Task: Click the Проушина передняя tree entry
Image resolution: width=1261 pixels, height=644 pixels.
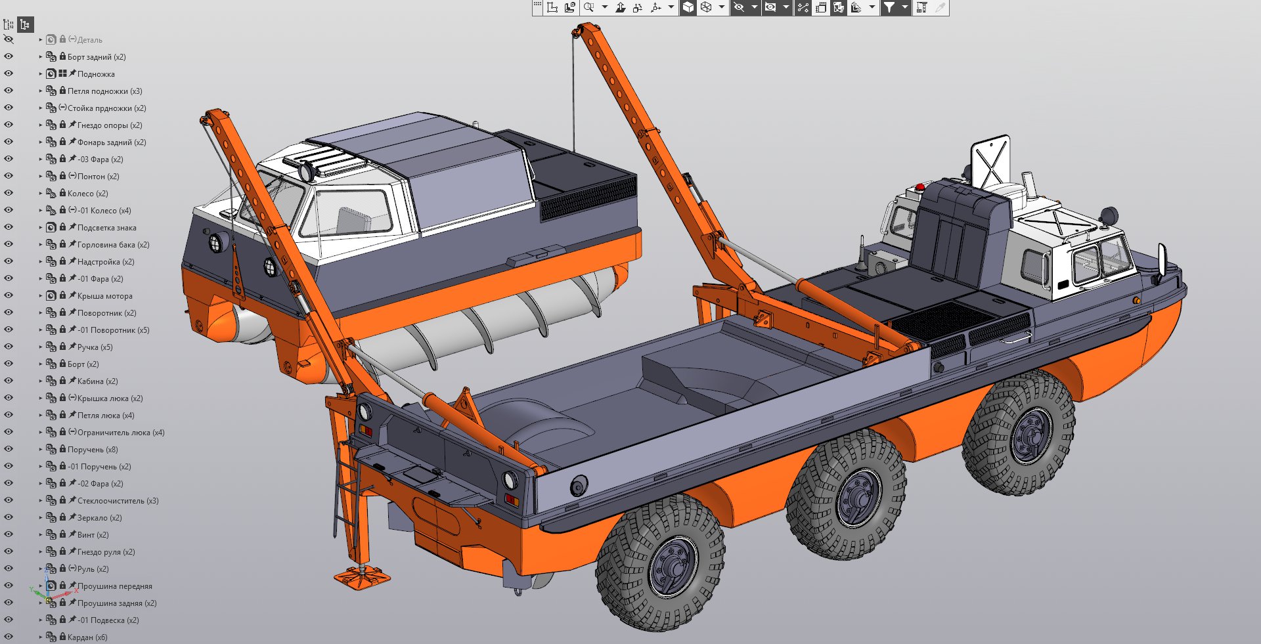Action: coord(114,586)
